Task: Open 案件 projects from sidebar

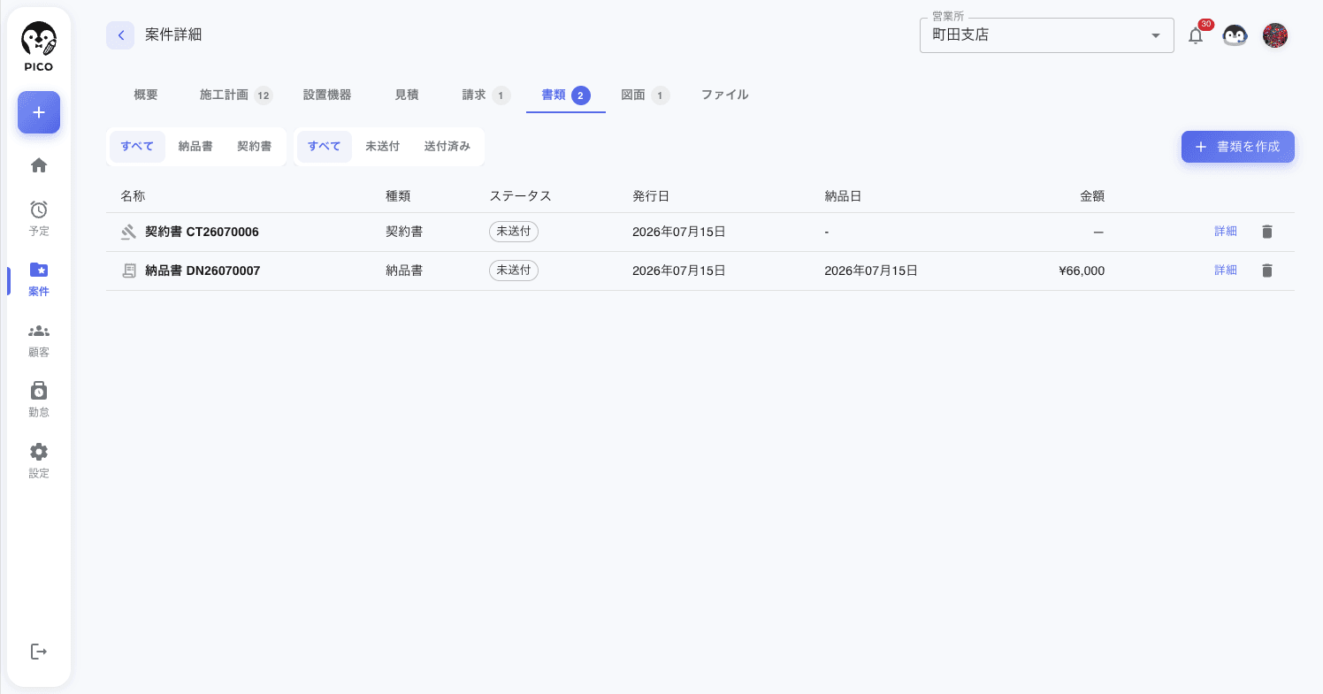Action: [39, 278]
